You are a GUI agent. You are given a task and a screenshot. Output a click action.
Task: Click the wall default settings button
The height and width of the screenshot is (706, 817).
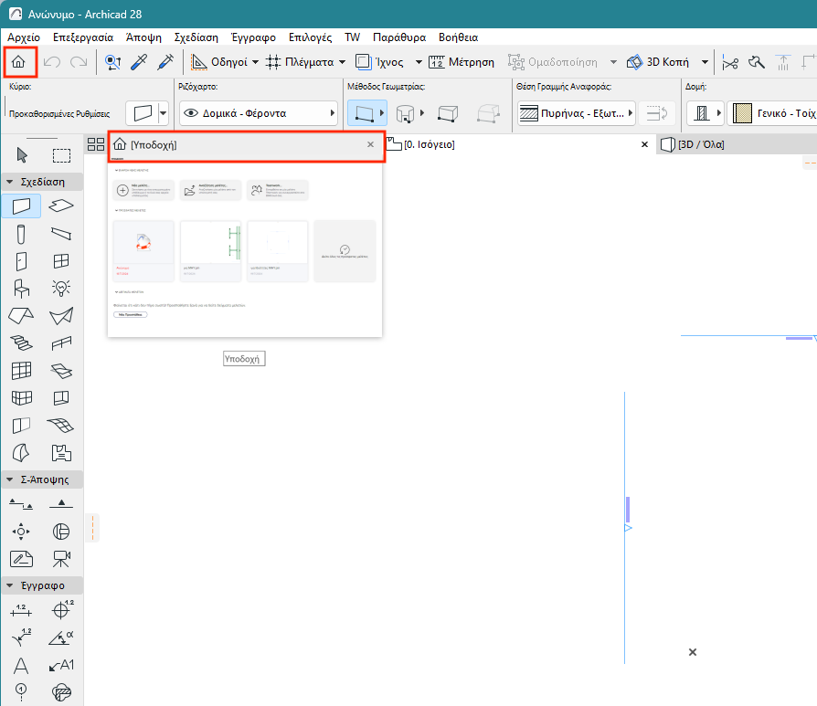click(143, 113)
